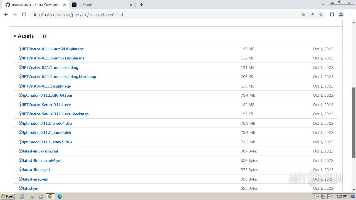
Task: View site information lock icon
Action: pyautogui.click(x=35, y=14)
